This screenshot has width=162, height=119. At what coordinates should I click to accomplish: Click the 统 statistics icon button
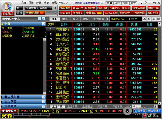149,19
